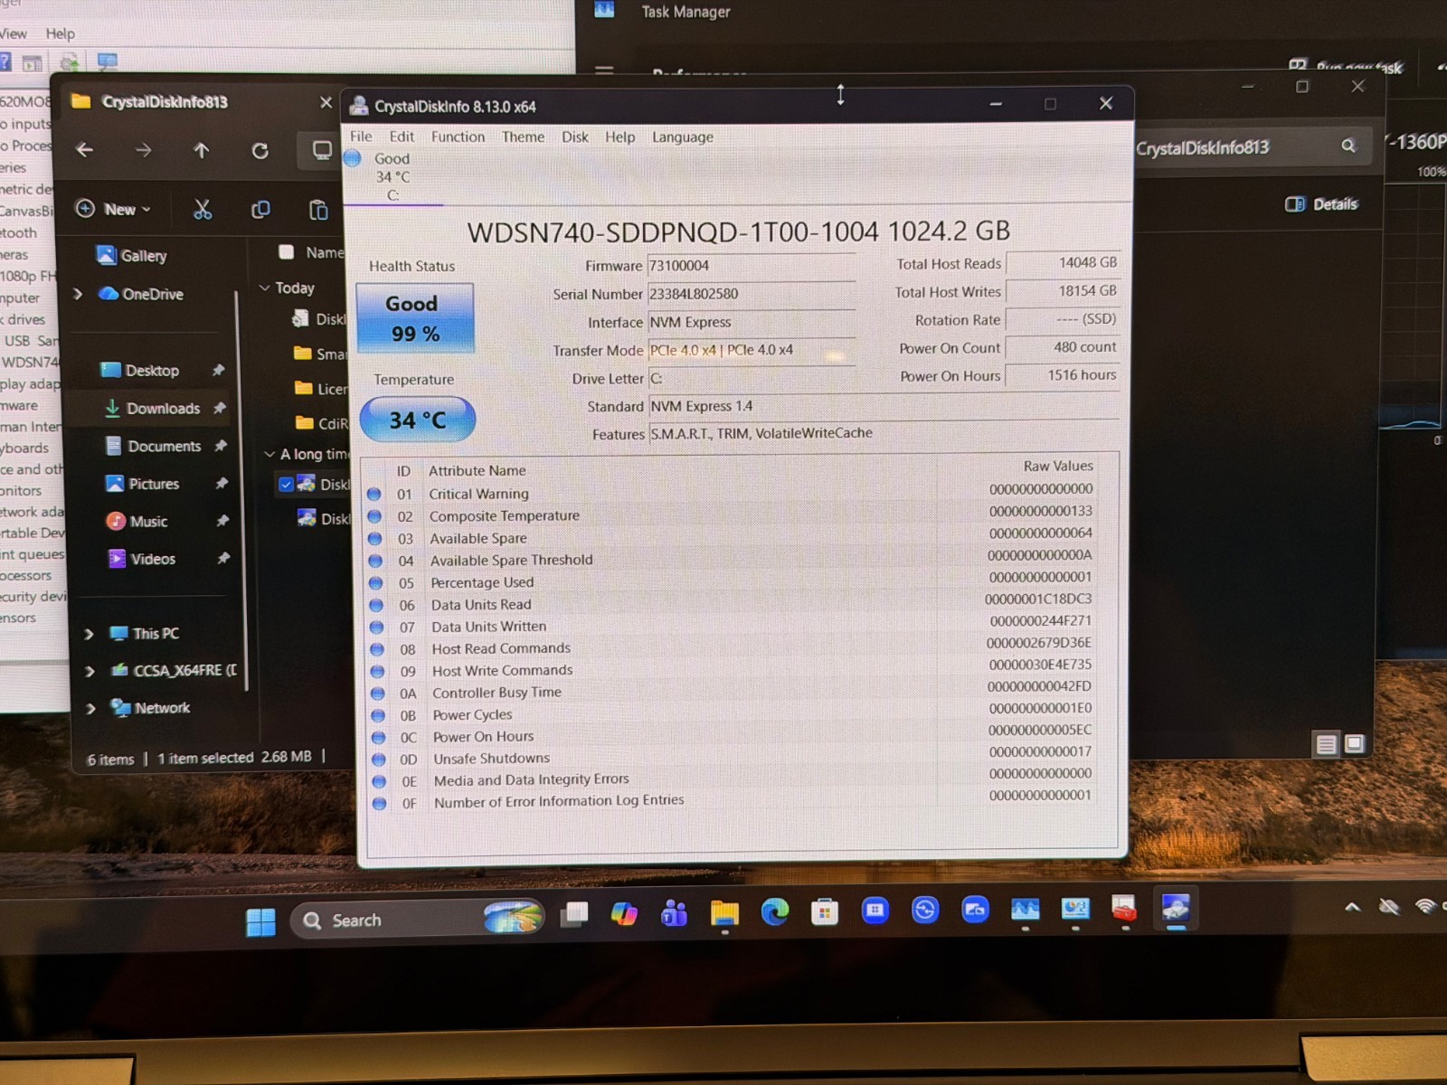Open Windows Start menu
The image size is (1447, 1085).
click(260, 921)
